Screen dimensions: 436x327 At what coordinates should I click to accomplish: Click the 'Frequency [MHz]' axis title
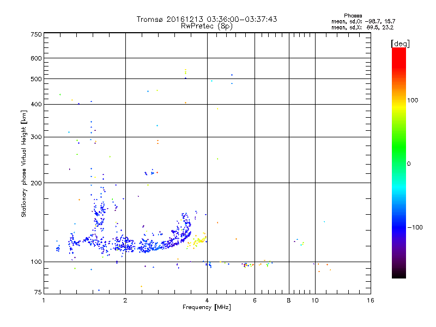point(207,307)
